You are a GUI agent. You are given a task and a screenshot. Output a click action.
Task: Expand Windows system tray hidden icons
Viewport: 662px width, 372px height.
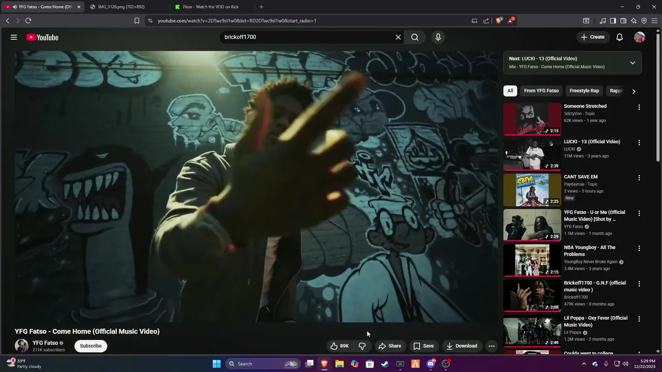584,364
